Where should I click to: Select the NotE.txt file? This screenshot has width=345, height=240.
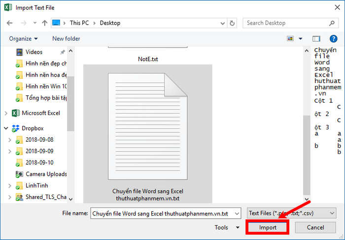click(148, 59)
